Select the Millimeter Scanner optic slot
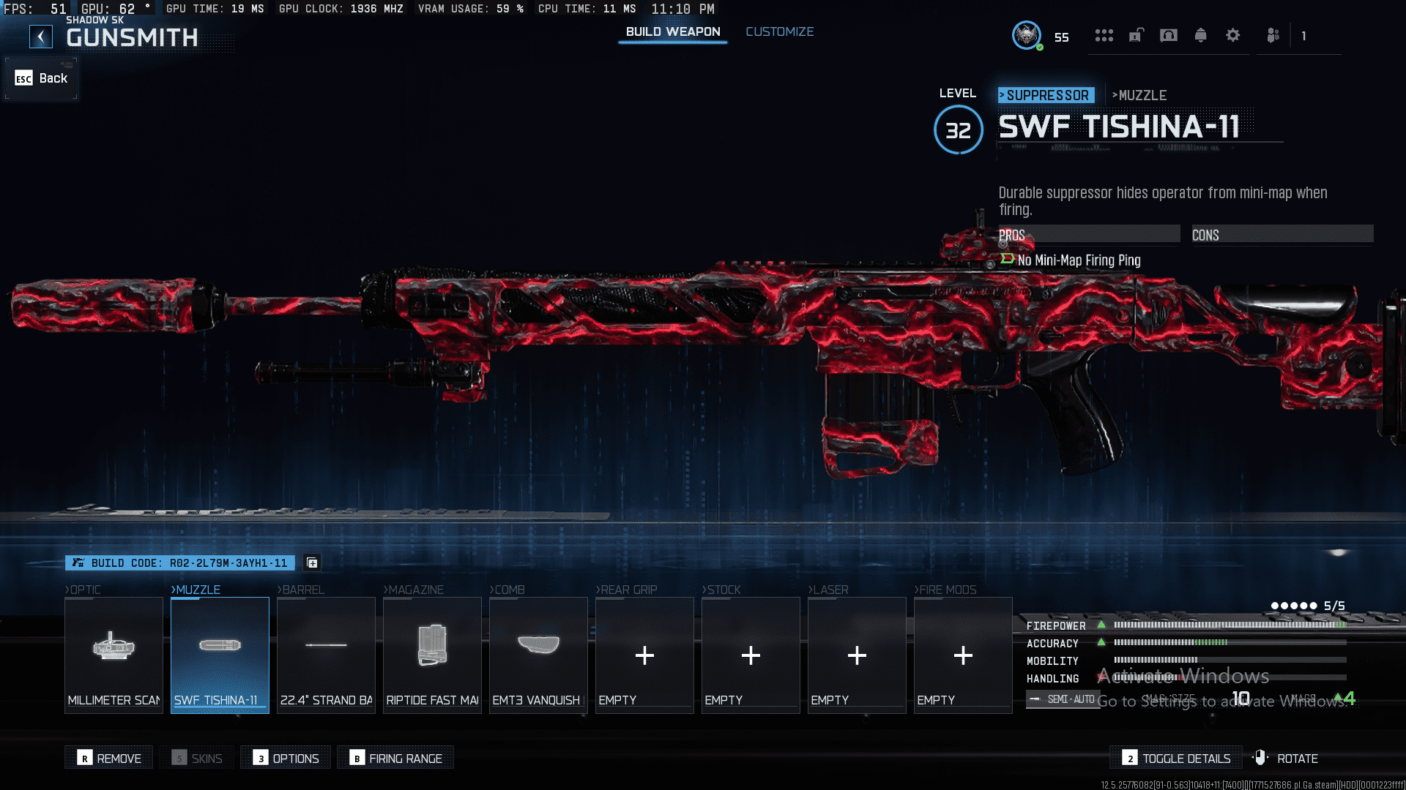Image resolution: width=1406 pixels, height=790 pixels. (114, 655)
